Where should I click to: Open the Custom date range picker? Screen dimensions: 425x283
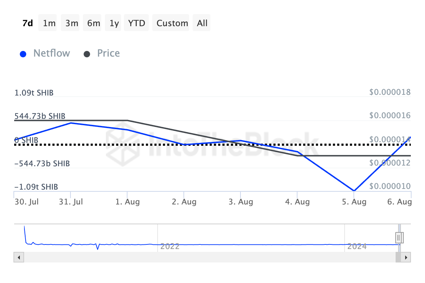pos(172,23)
